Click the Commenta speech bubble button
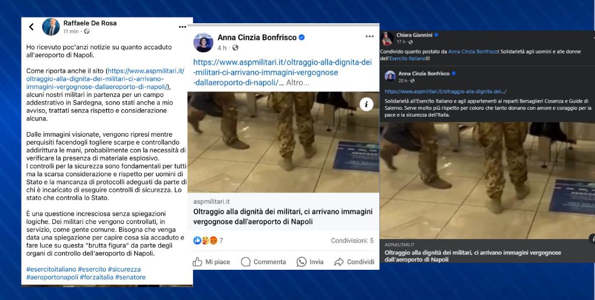 (263, 262)
